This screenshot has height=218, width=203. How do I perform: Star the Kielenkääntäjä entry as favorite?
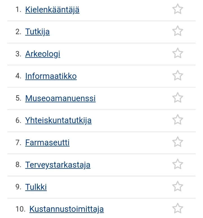point(178,9)
